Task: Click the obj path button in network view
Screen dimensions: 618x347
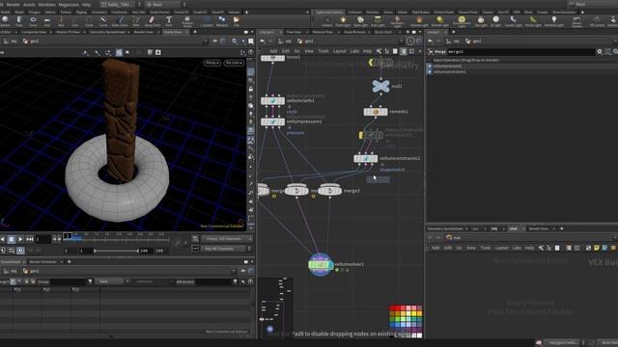Action: click(x=285, y=40)
